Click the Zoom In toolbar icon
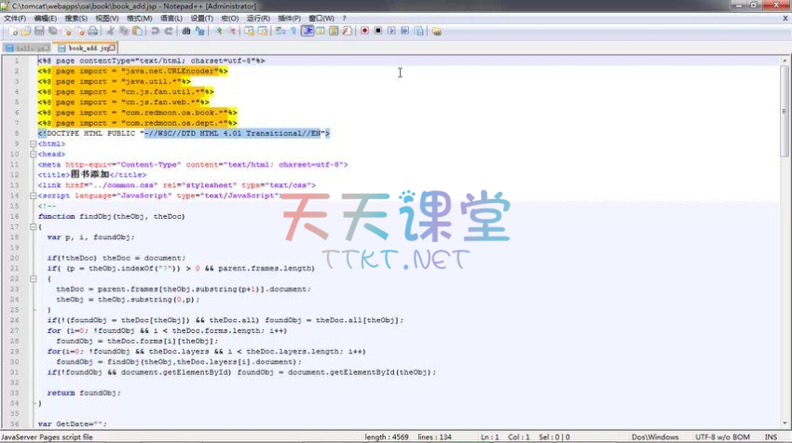The width and height of the screenshot is (792, 443). coord(218,31)
